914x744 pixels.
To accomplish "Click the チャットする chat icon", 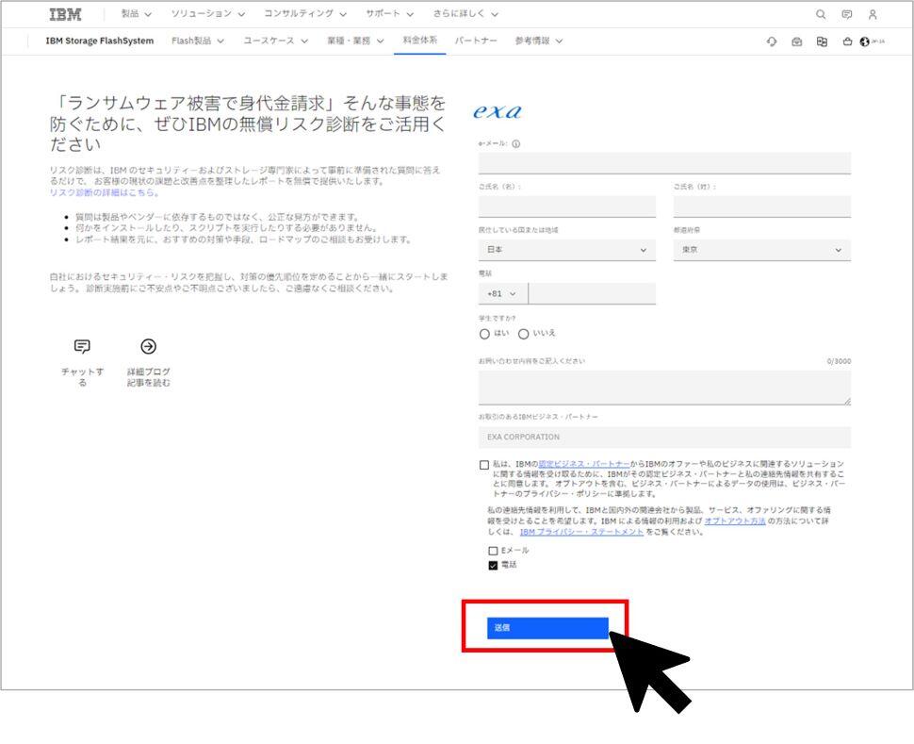I will click(x=82, y=347).
